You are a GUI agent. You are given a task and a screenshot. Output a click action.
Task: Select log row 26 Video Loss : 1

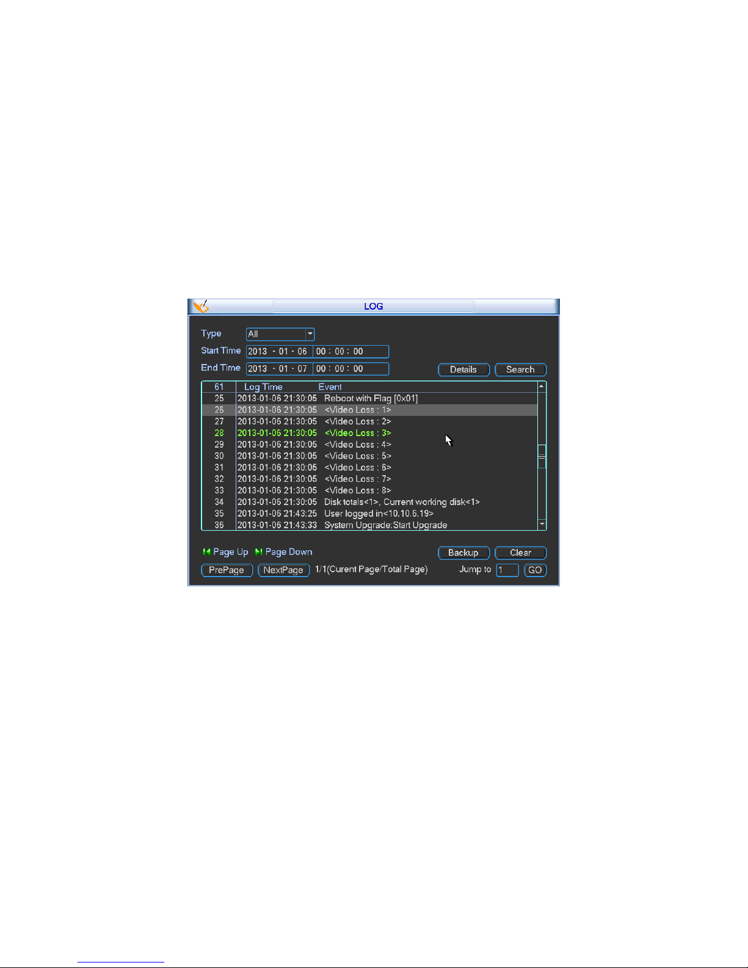click(x=369, y=410)
